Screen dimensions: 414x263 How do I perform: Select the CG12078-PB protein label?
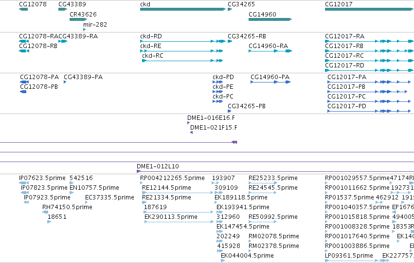(x=39, y=86)
